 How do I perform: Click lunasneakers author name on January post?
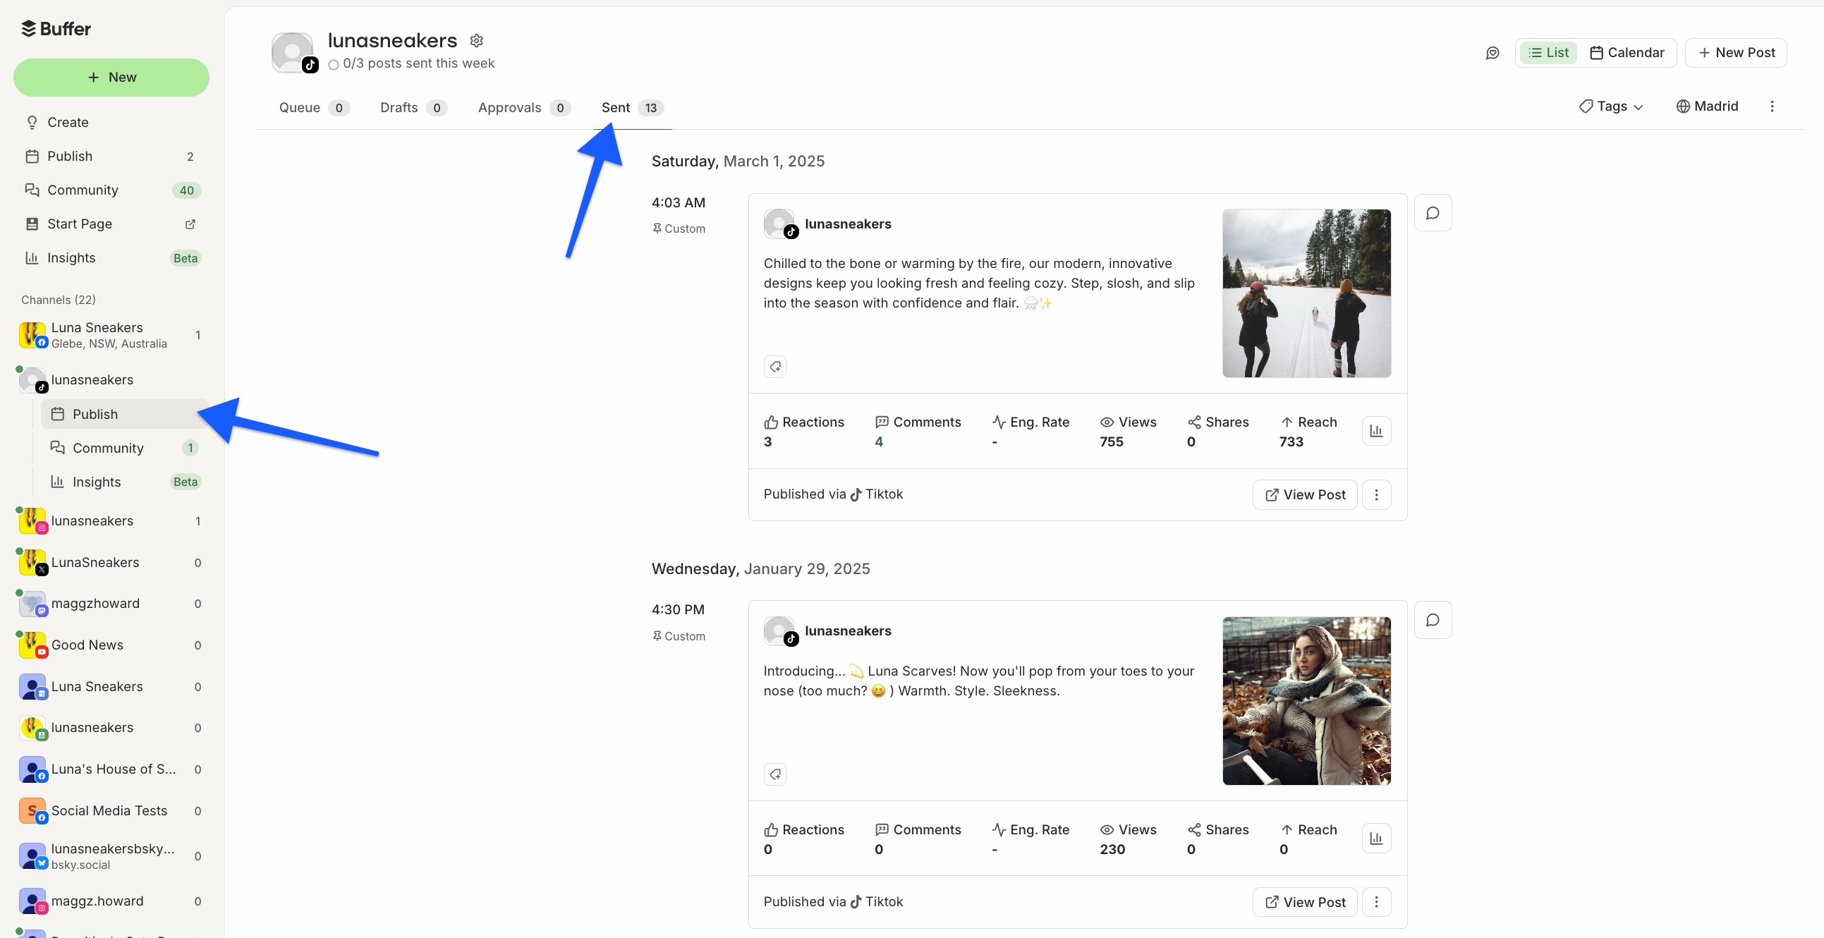click(x=848, y=631)
